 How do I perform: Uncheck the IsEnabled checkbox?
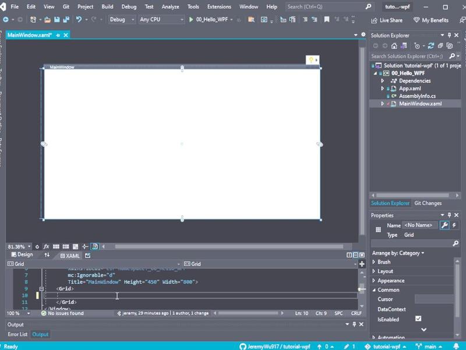418,318
